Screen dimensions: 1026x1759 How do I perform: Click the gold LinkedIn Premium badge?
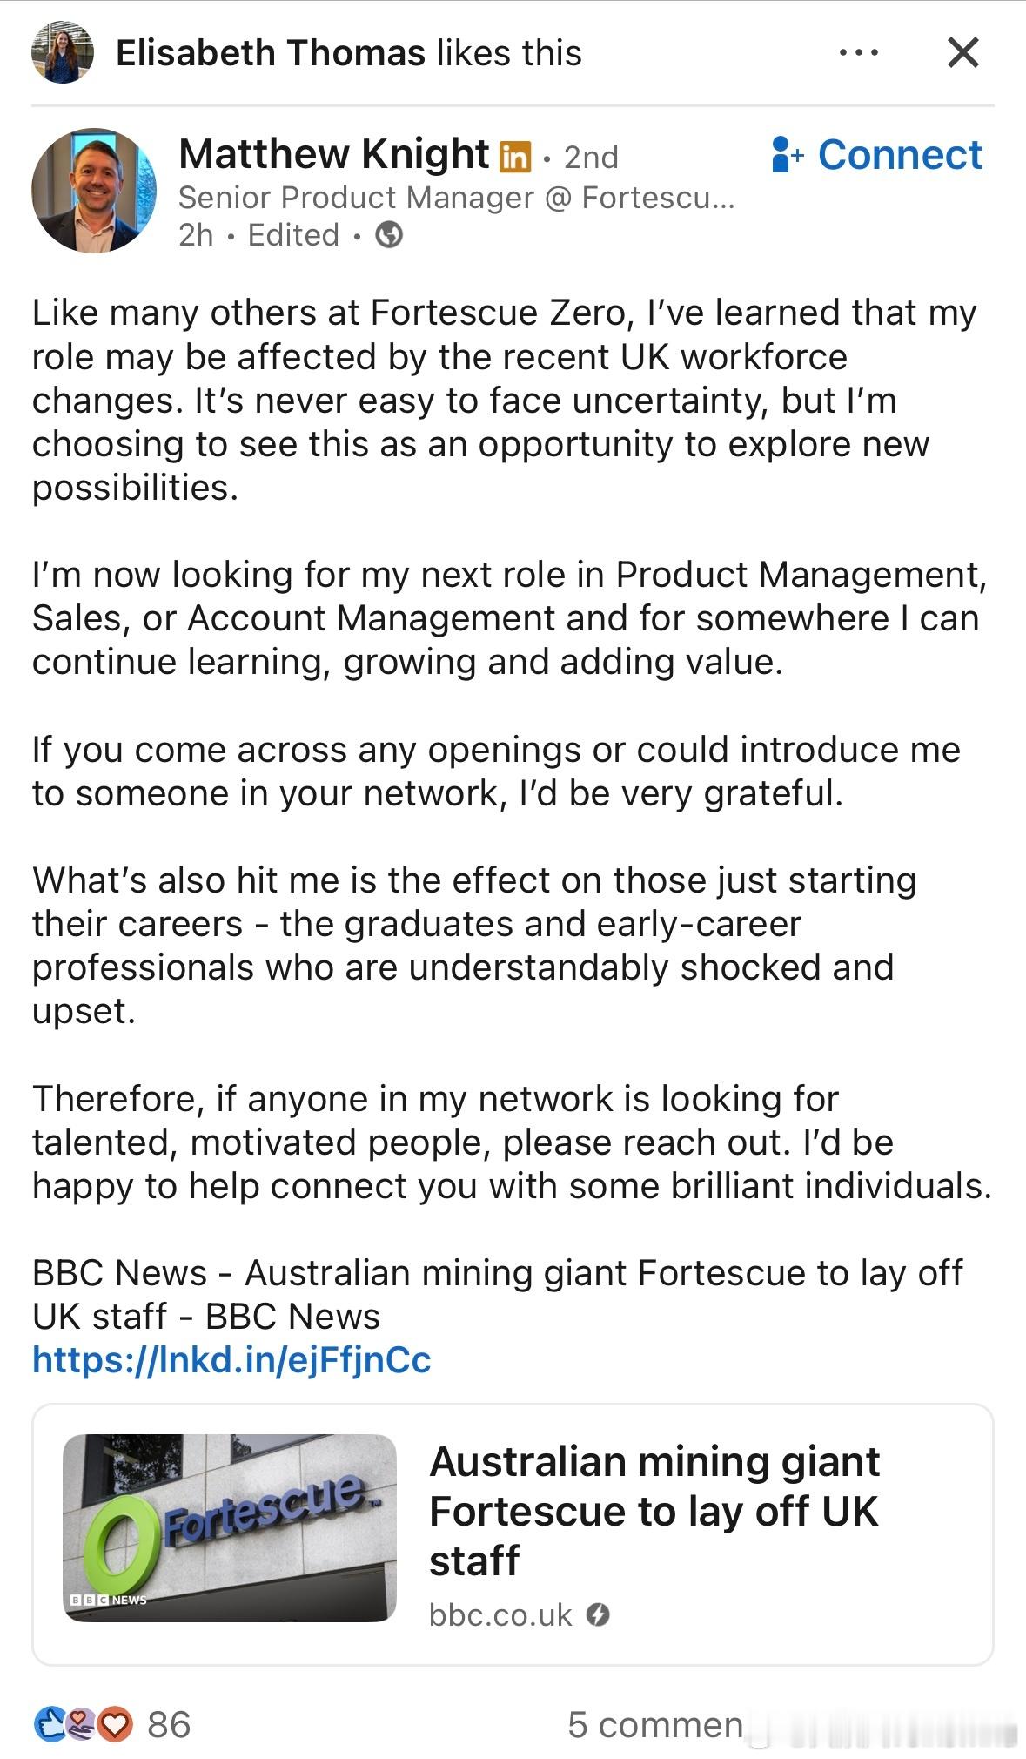point(514,157)
